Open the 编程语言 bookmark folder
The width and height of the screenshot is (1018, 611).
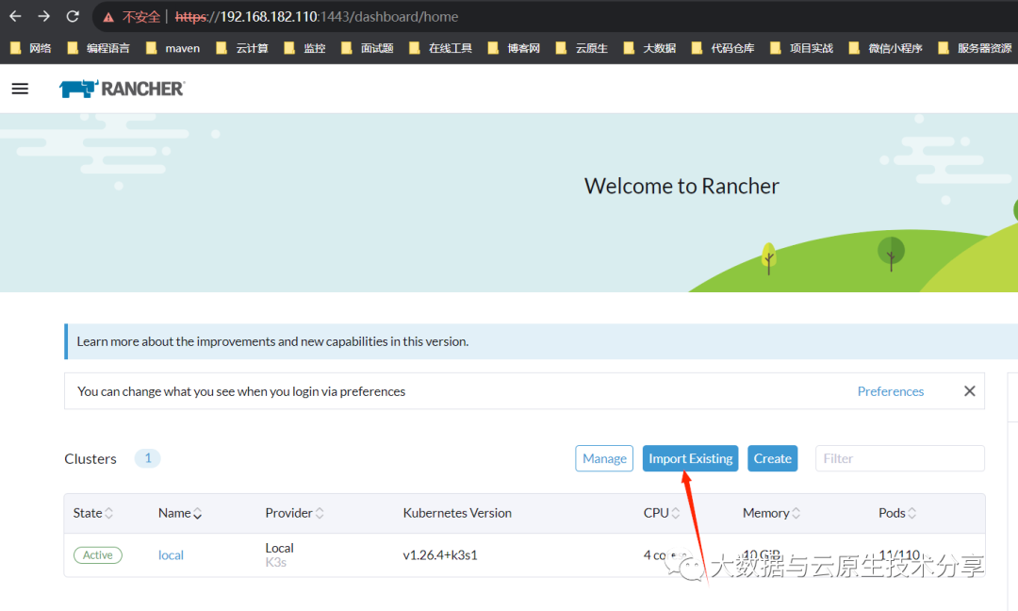tap(99, 48)
